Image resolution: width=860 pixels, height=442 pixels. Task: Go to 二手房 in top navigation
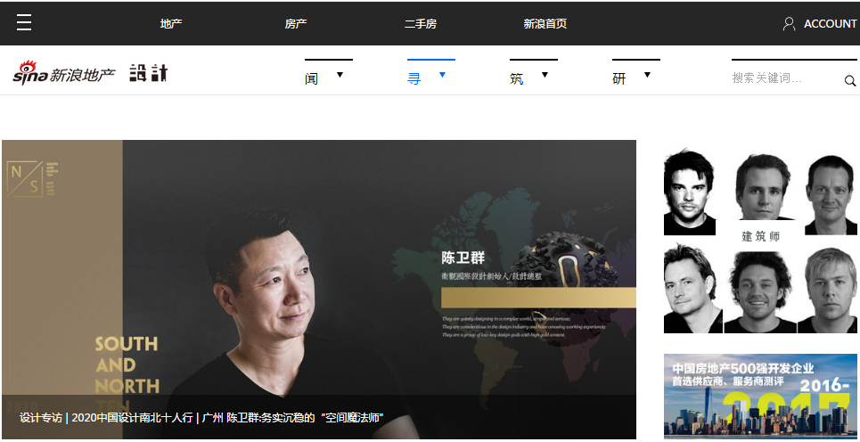click(421, 24)
